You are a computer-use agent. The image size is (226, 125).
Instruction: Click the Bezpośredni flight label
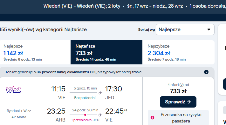[85, 98]
